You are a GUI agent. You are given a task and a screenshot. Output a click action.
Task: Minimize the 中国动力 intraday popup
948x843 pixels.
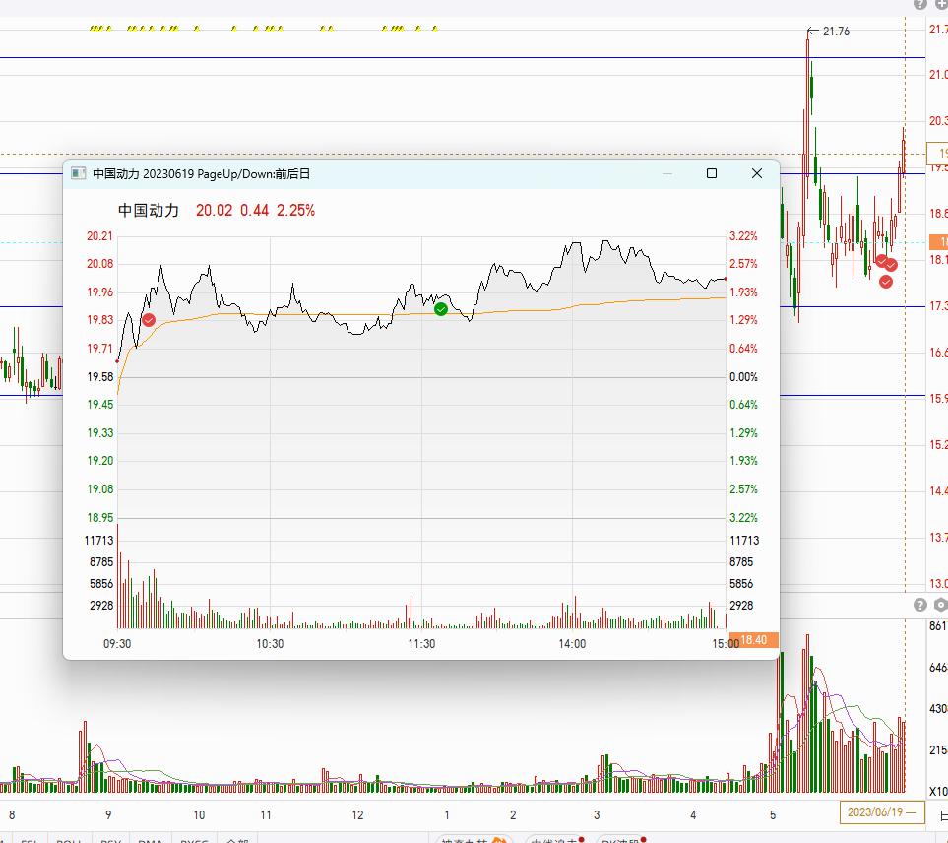667,174
